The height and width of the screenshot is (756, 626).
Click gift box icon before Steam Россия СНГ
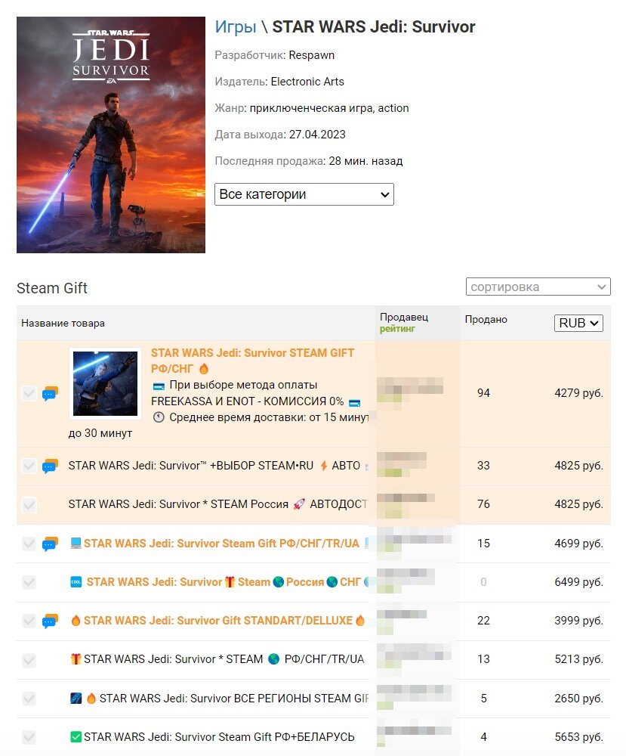click(230, 582)
